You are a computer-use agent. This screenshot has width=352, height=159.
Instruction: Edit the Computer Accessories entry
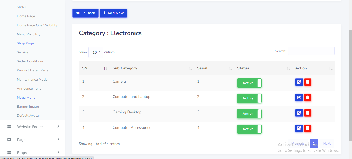(x=299, y=128)
